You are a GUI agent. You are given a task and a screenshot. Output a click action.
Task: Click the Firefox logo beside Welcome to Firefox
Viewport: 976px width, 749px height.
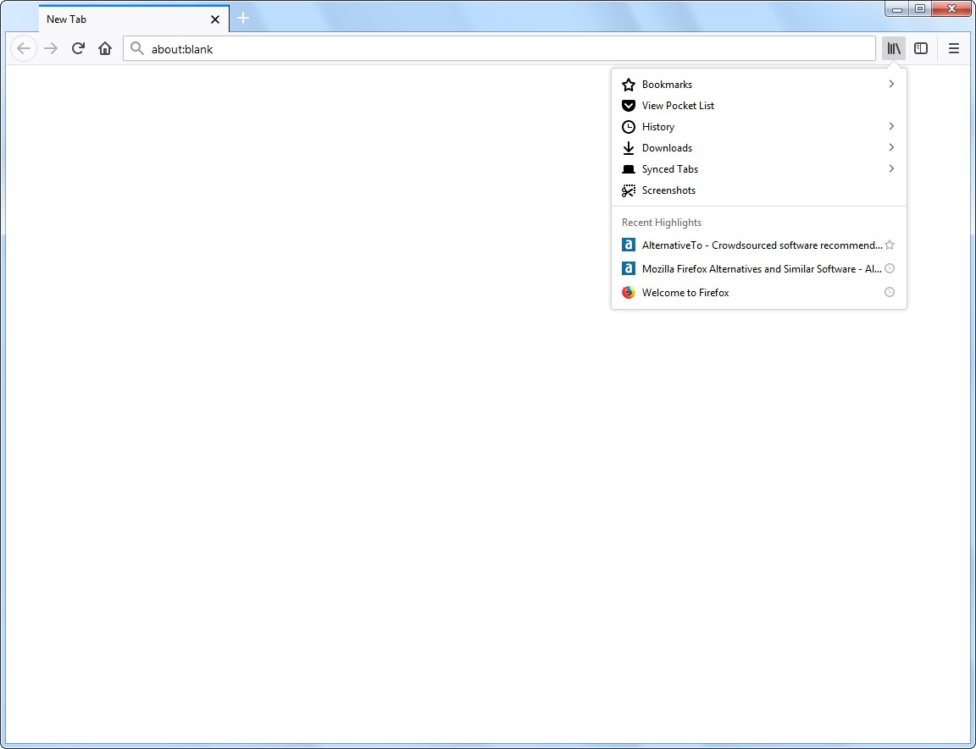point(629,292)
